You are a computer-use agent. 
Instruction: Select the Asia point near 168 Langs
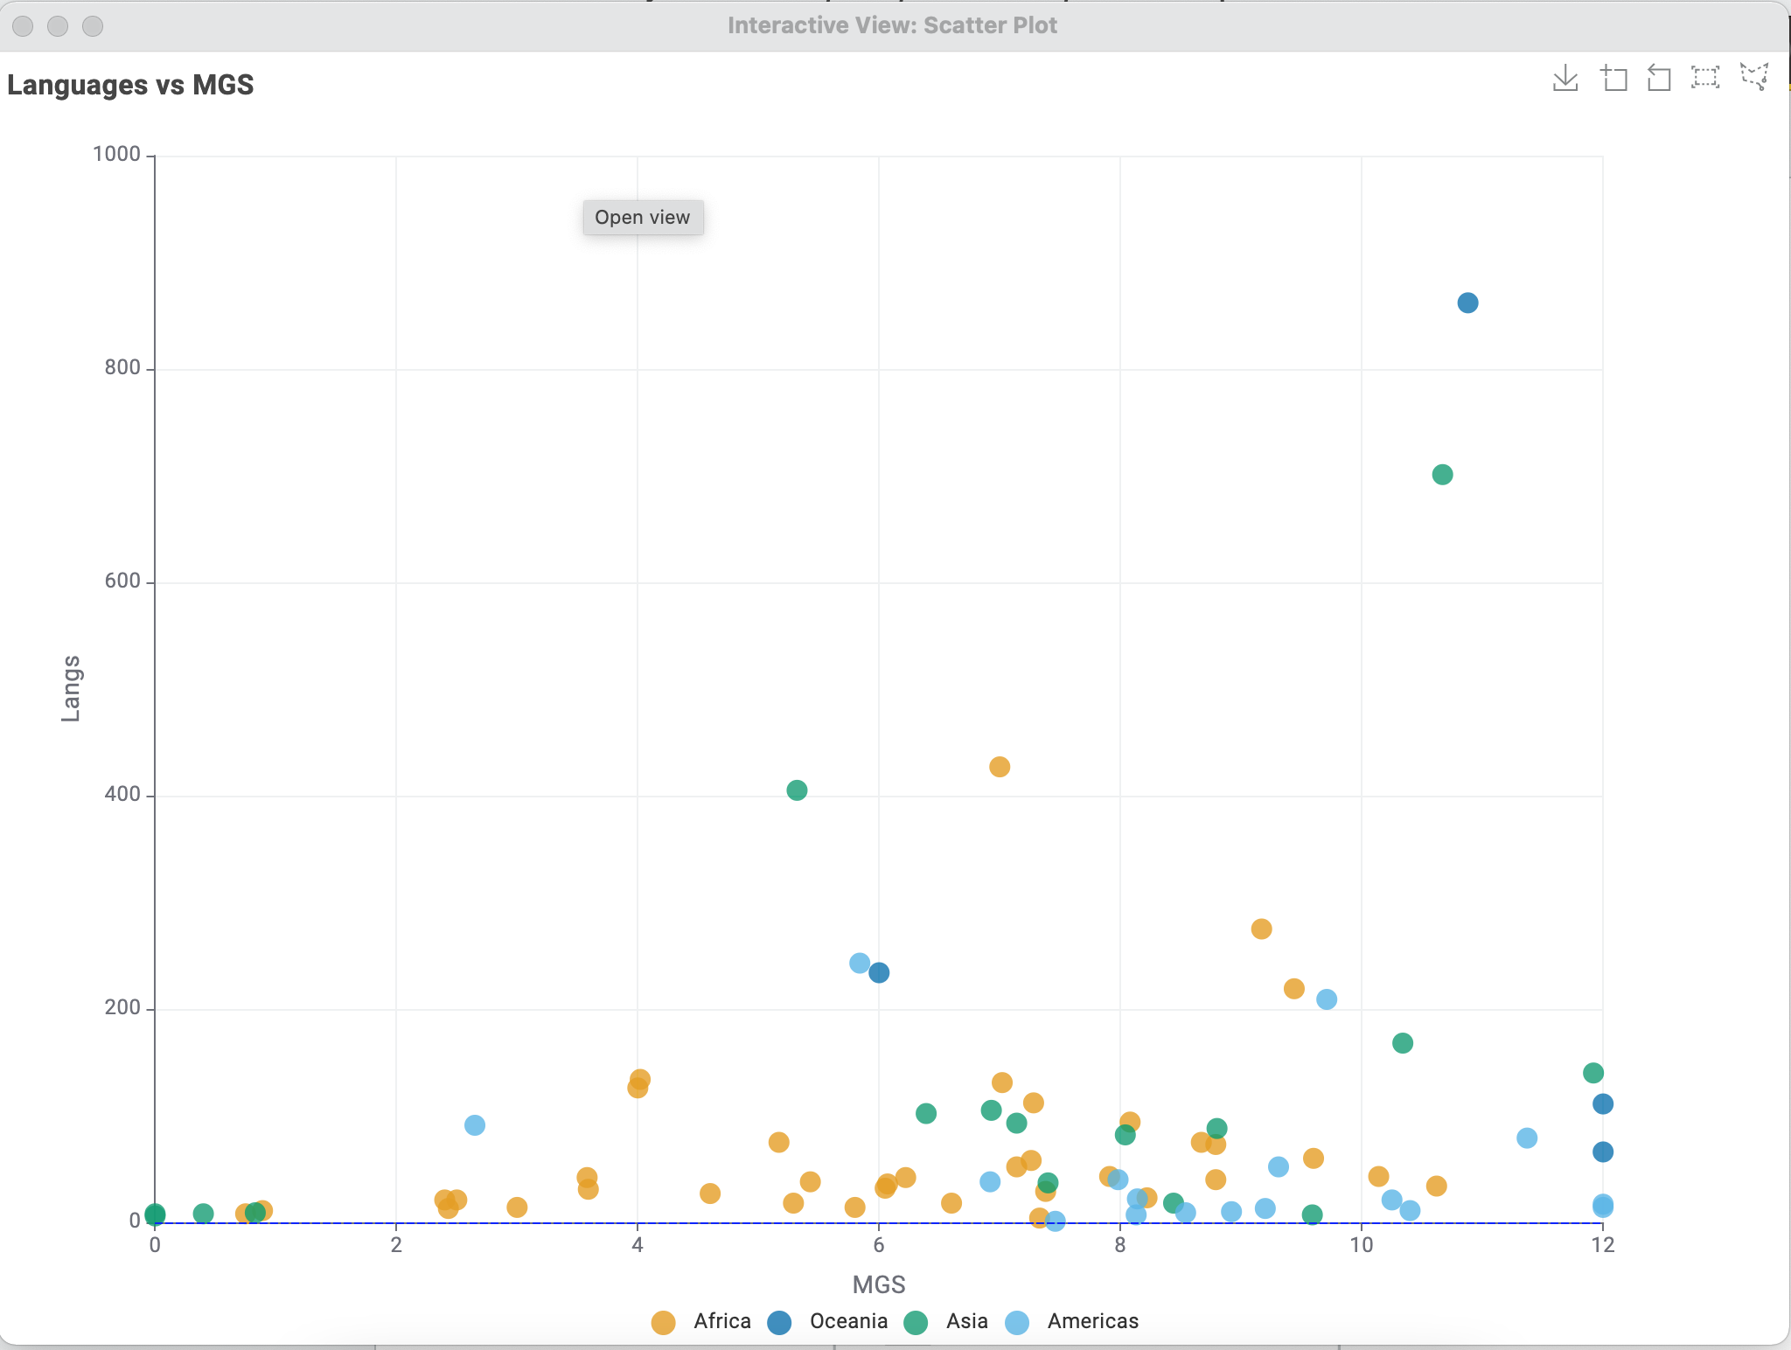click(x=1403, y=1043)
